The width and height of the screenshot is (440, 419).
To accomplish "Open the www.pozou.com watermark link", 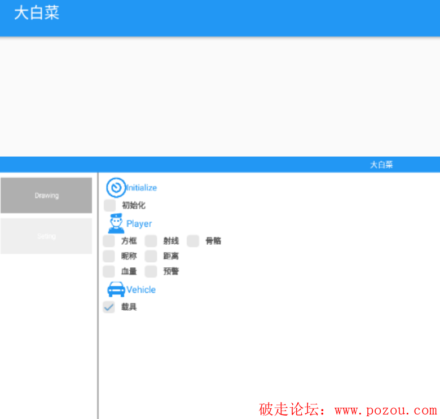I will [385, 410].
